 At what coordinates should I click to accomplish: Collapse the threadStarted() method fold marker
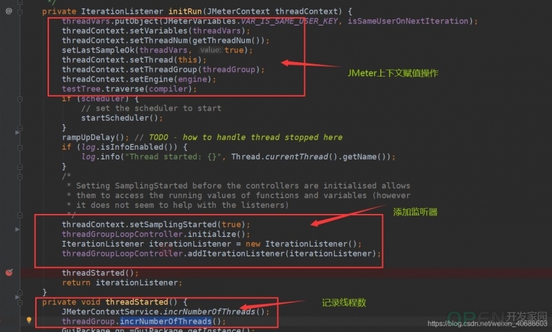click(x=20, y=302)
